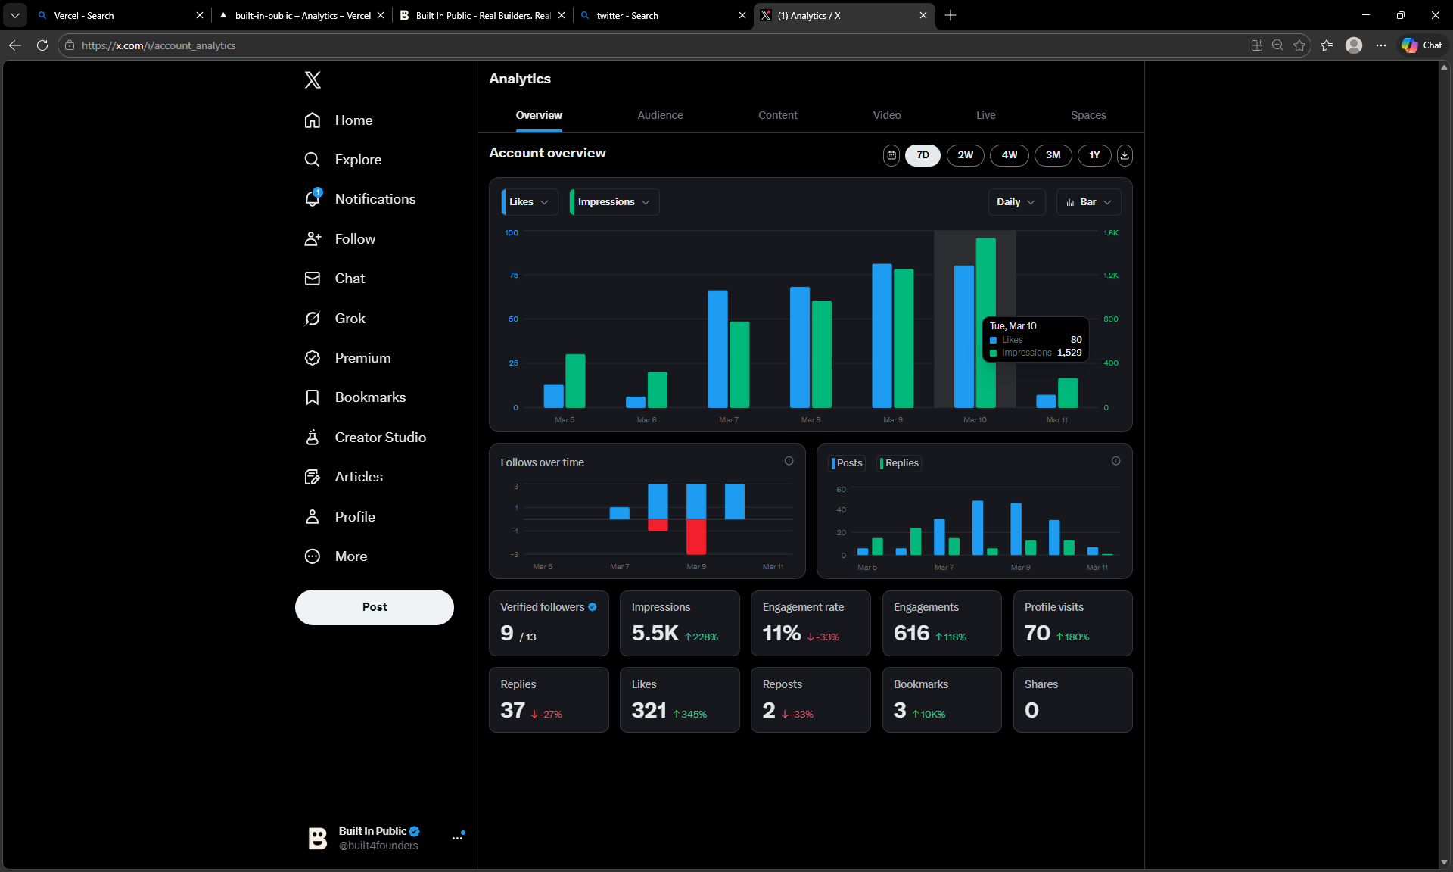The width and height of the screenshot is (1453, 872).
Task: Click the Post button
Action: (x=374, y=607)
